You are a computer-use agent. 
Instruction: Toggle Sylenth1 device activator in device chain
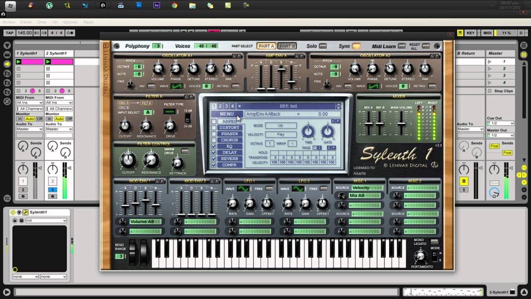point(13,212)
